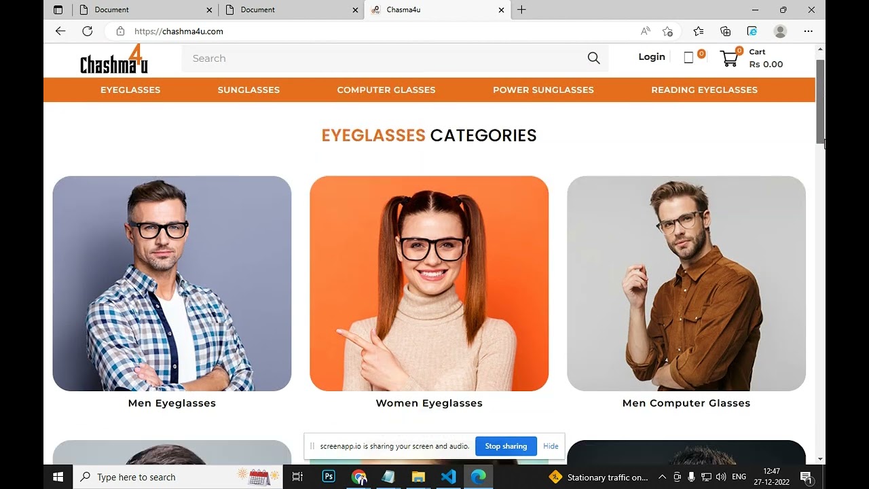Open a new browser tab
The height and width of the screenshot is (489, 869).
coord(521,10)
